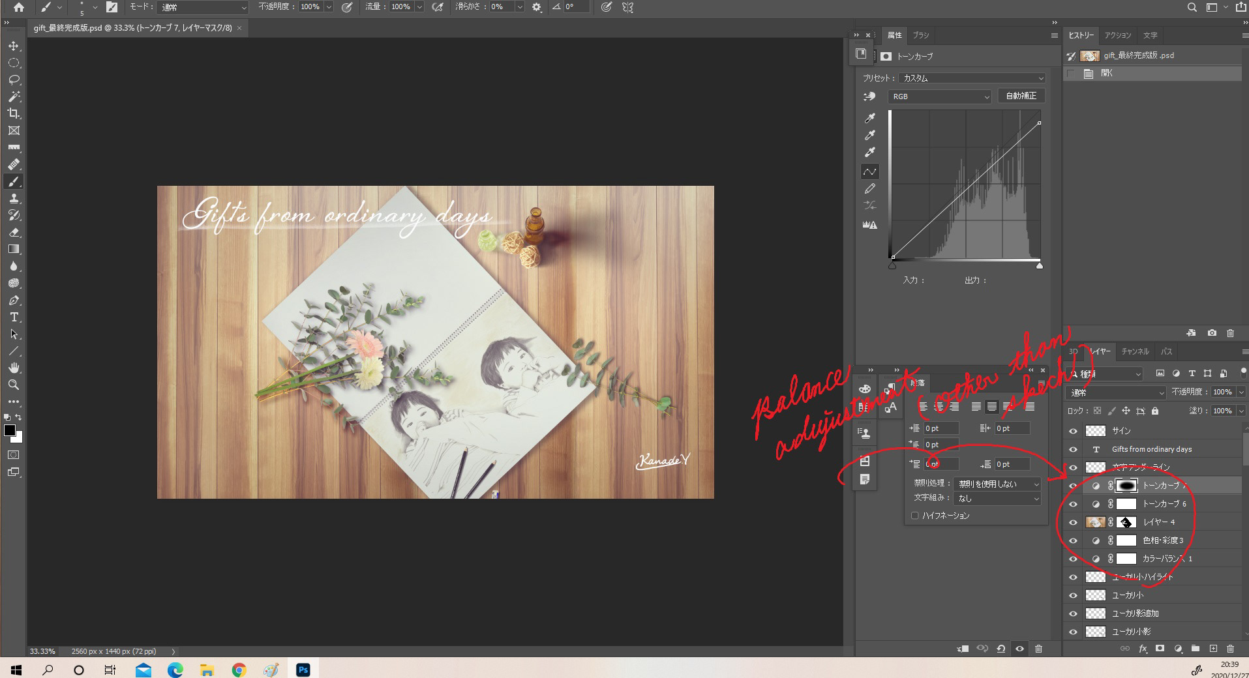Click the white point slider under curve
1249x678 pixels.
click(x=1040, y=265)
